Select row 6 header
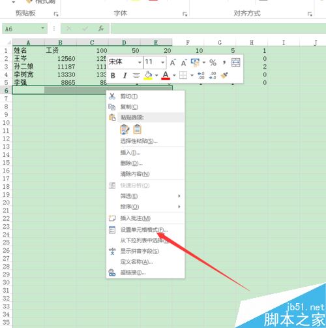The width and height of the screenshot is (326, 328). (6, 90)
